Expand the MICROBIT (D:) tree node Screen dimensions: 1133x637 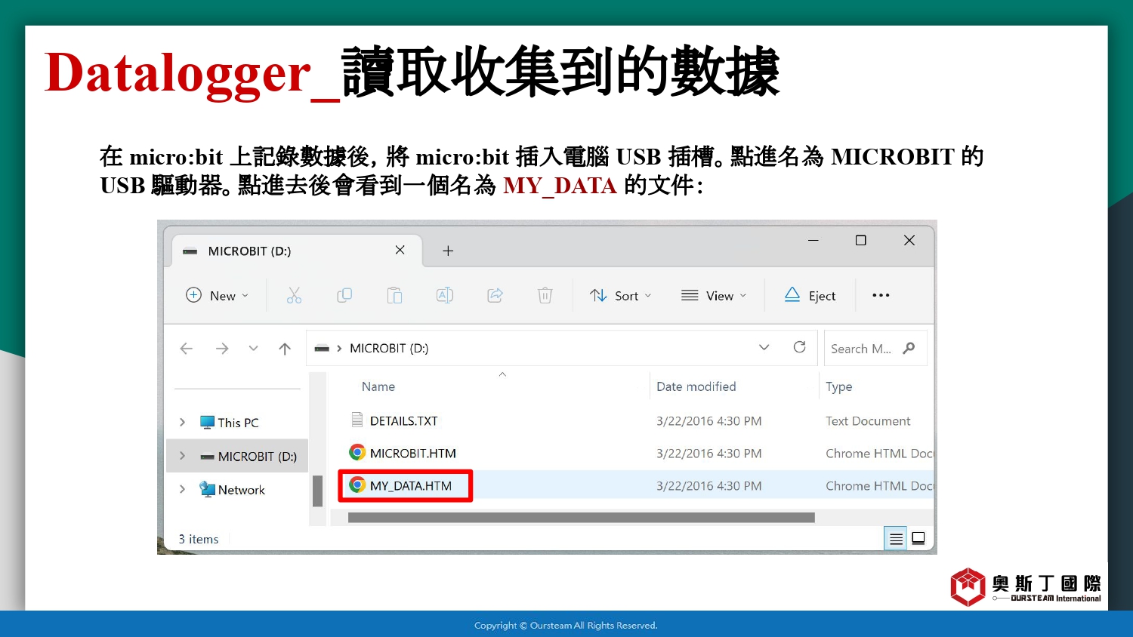[x=182, y=456]
